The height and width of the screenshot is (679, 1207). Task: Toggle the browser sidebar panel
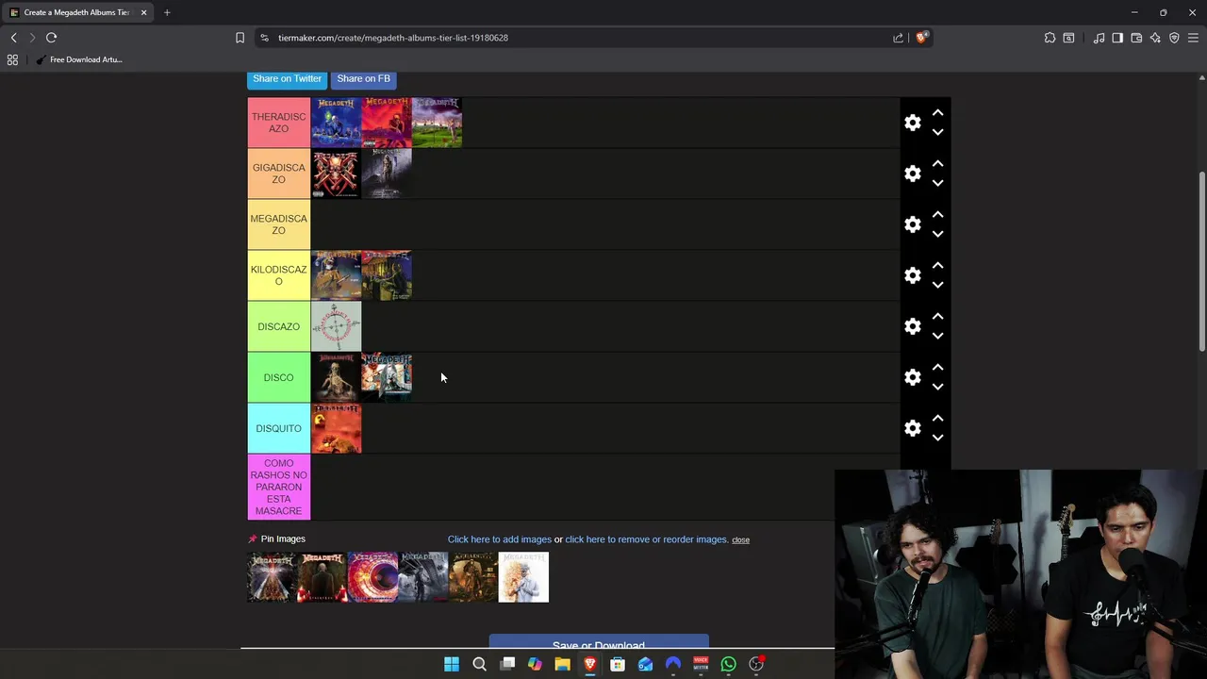(x=1117, y=38)
